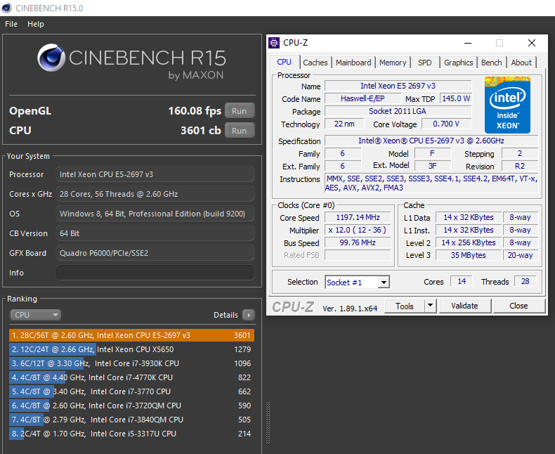The width and height of the screenshot is (555, 454).
Task: Open the Ranking CPU dropdown
Action: pos(35,315)
